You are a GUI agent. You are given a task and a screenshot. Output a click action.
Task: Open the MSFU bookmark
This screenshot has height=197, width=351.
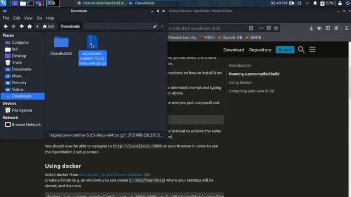207,38
